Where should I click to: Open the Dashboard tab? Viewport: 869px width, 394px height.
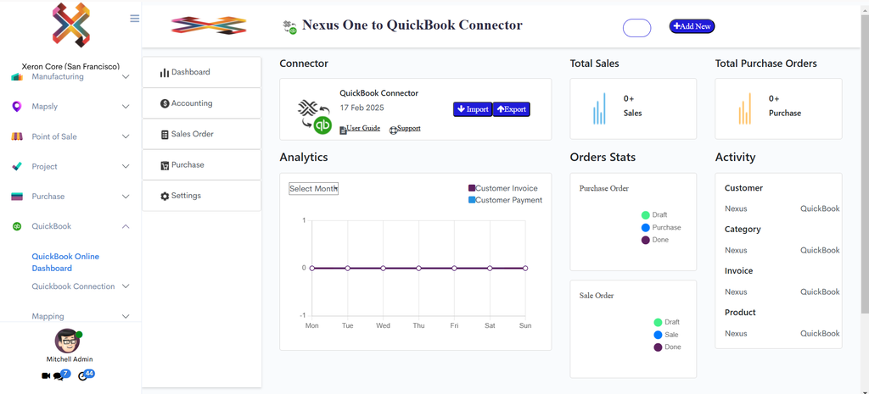point(202,72)
